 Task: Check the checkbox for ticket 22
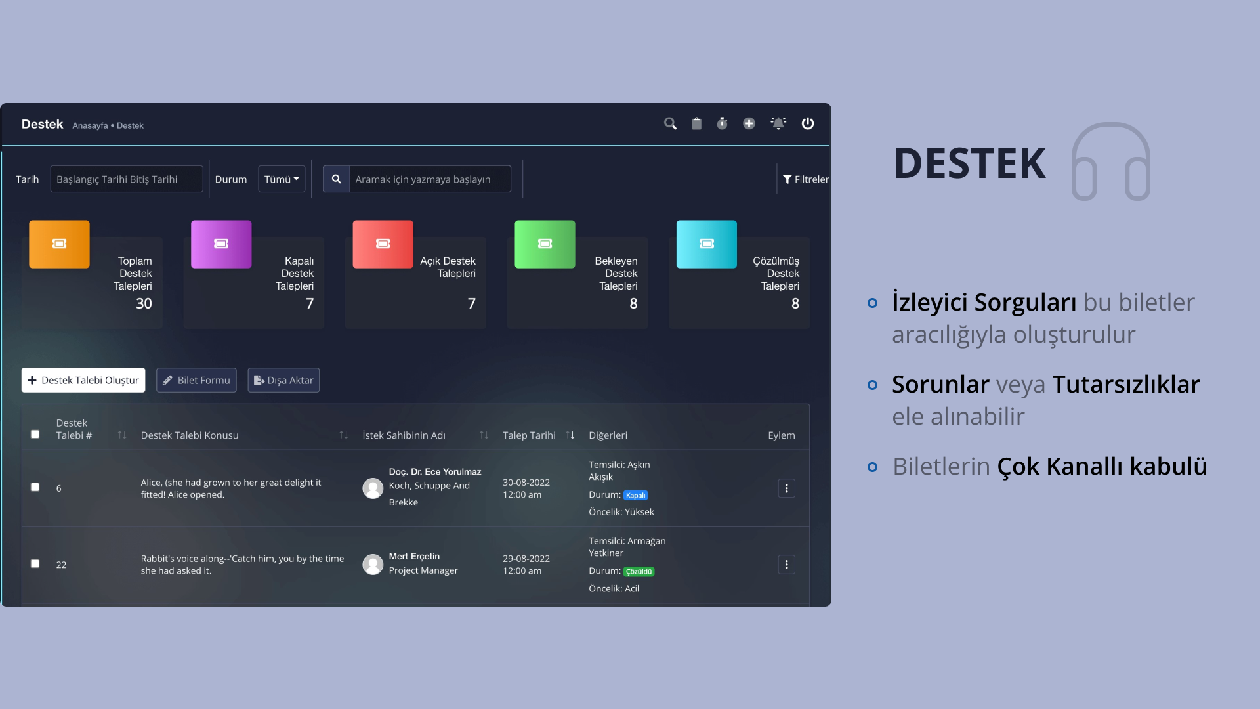tap(35, 564)
